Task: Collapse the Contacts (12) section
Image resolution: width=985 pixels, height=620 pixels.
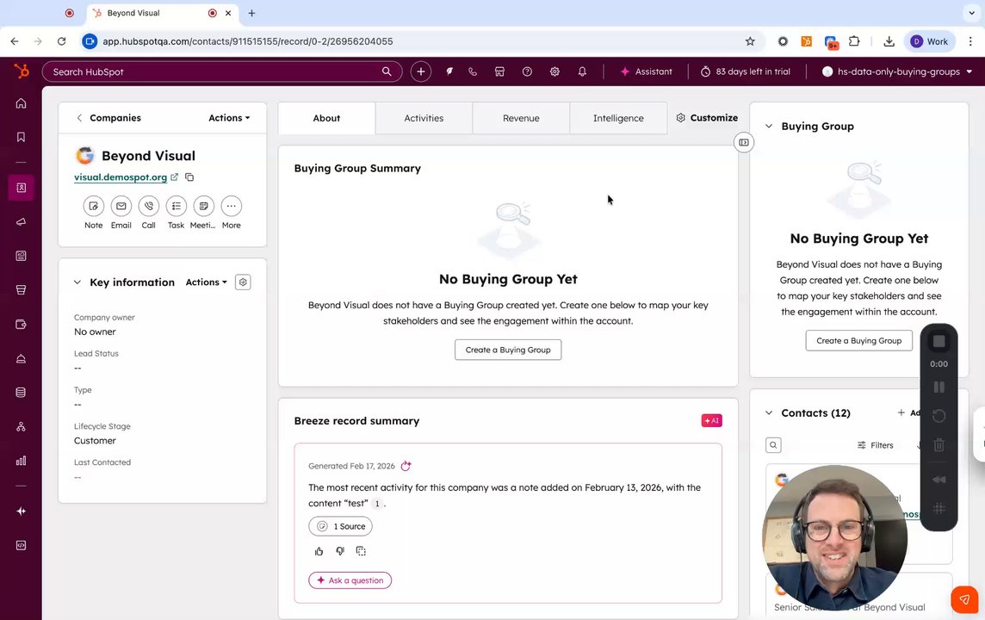Action: point(769,412)
